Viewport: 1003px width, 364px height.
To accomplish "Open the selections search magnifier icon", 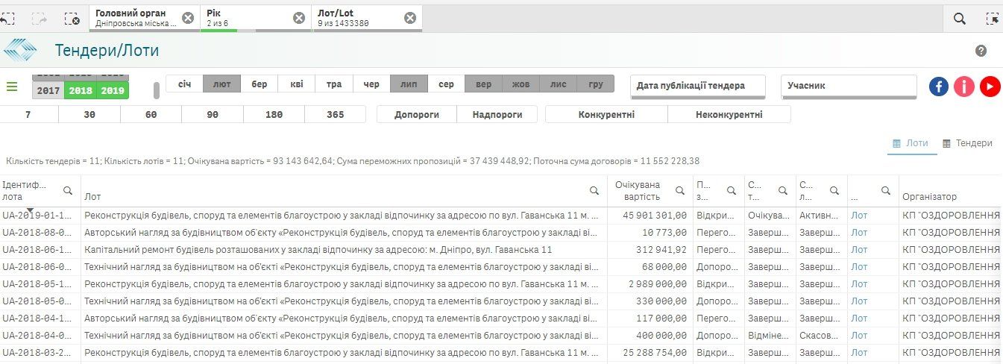I will [960, 19].
